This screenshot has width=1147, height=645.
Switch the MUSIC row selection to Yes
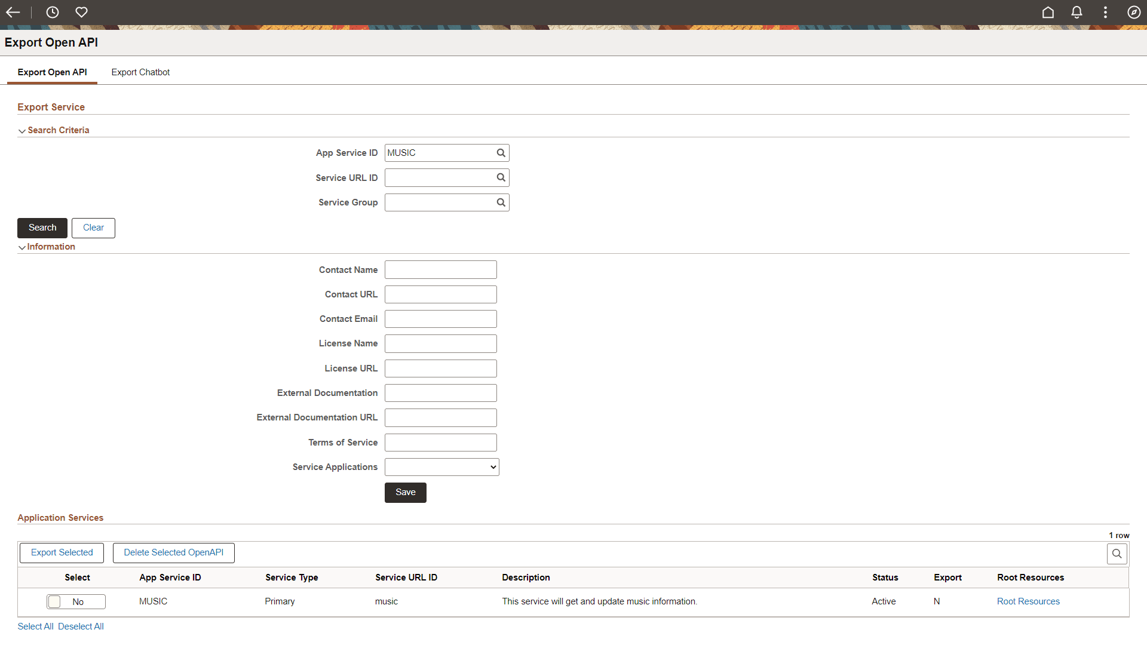76,601
